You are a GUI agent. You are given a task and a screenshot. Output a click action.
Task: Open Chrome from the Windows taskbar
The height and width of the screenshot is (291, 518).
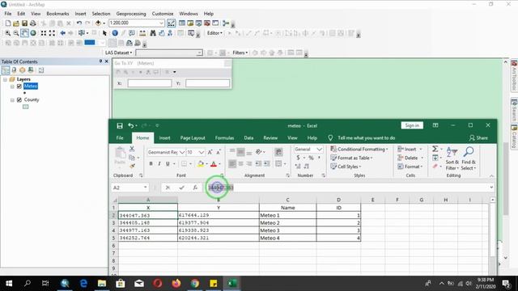(195, 283)
